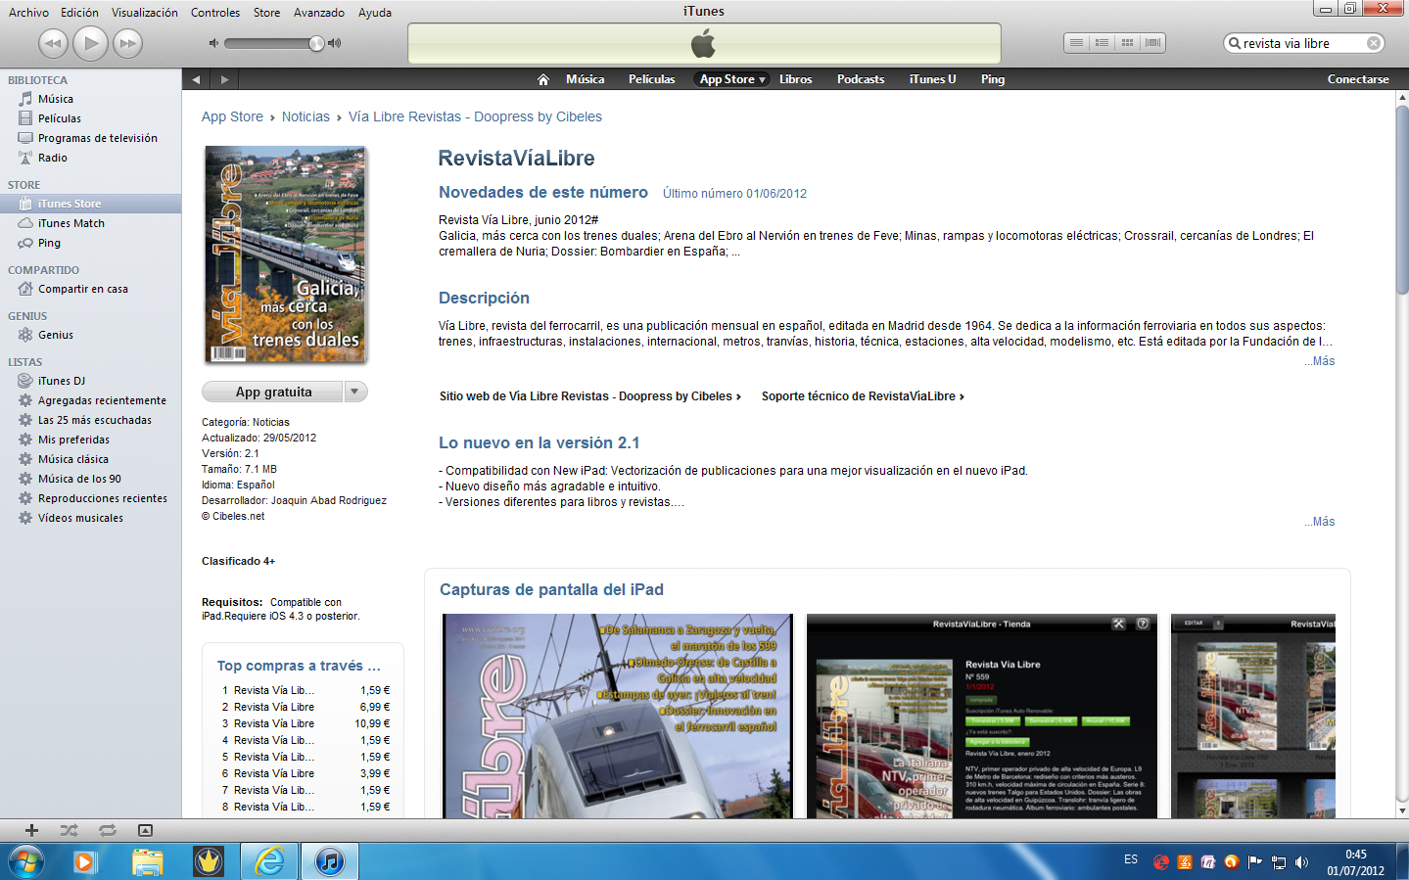Screen dimensions: 1409x880
Task: Open the Edición menu
Action: pyautogui.click(x=79, y=13)
